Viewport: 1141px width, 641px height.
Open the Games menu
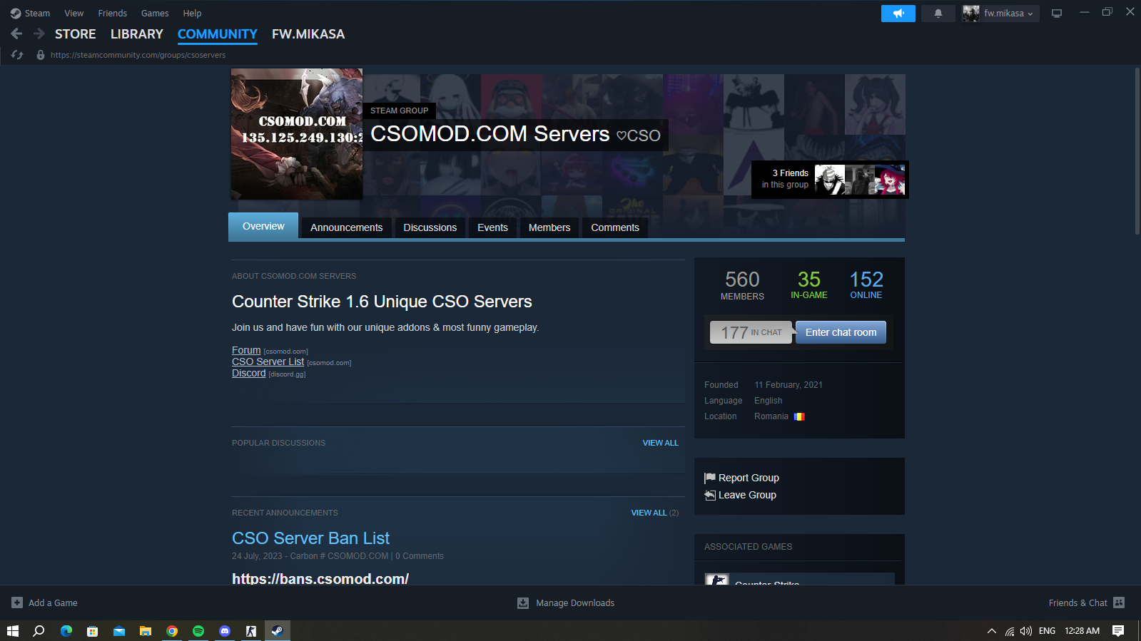(x=155, y=14)
